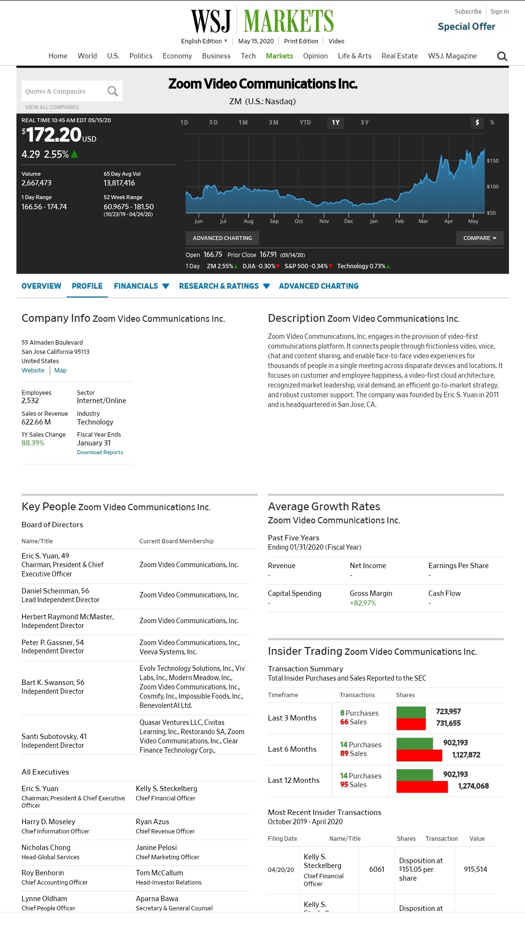Click the red Last 12 Months sales bar
The width and height of the screenshot is (525, 925).
click(422, 787)
